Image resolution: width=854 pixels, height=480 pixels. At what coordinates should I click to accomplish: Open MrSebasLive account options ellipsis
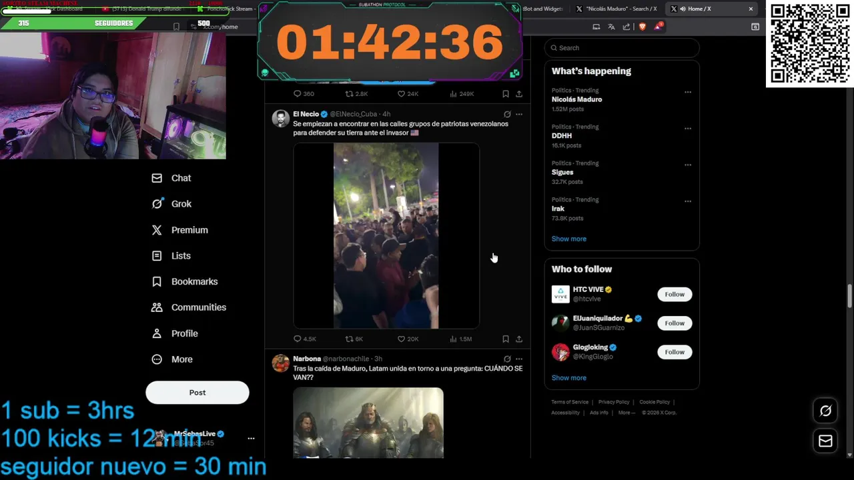[x=251, y=438]
